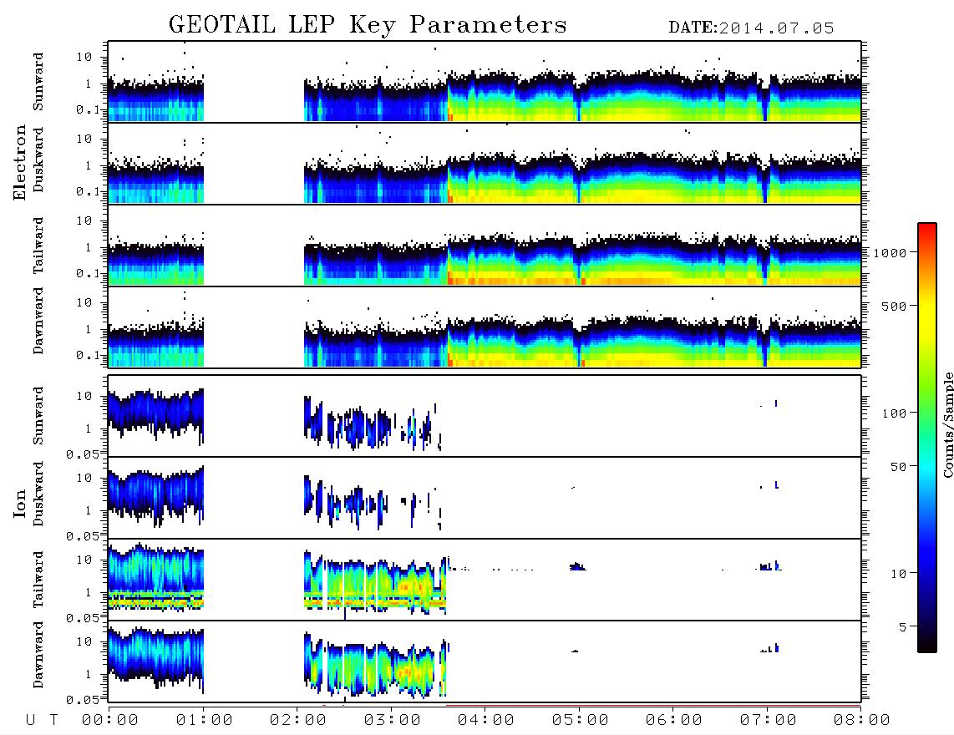Click the "01:00" time tick label
954x735 pixels.
pyautogui.click(x=205, y=720)
